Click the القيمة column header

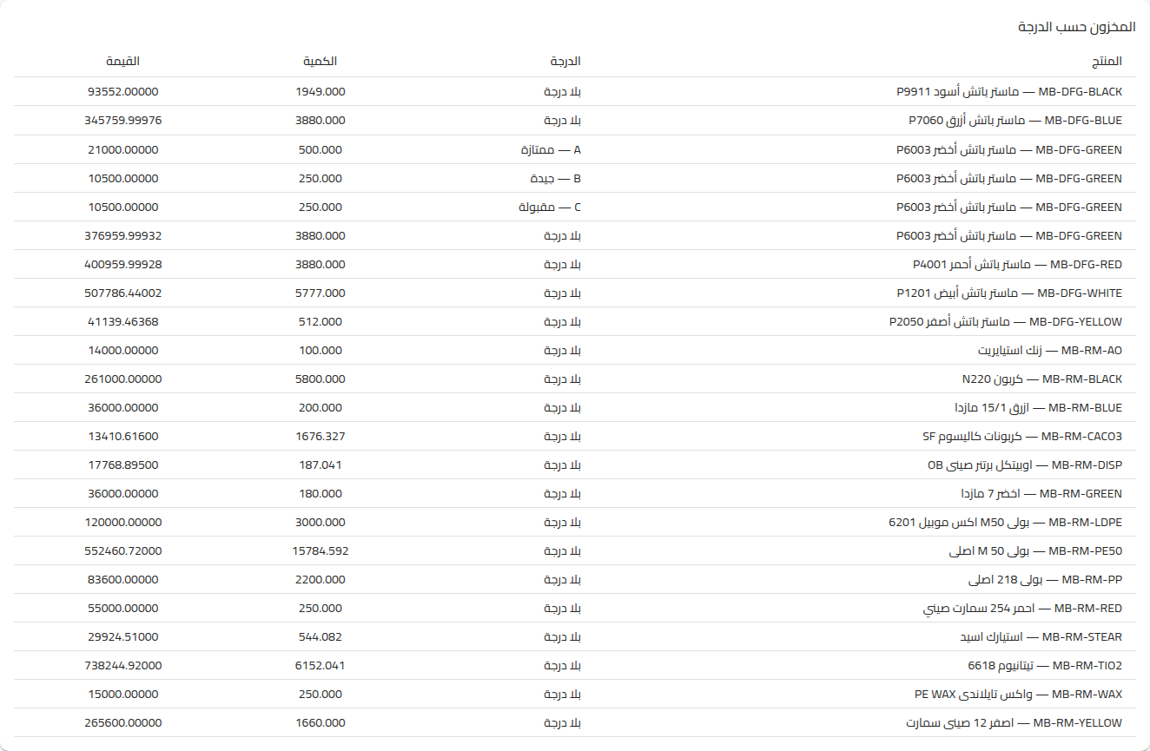(122, 62)
